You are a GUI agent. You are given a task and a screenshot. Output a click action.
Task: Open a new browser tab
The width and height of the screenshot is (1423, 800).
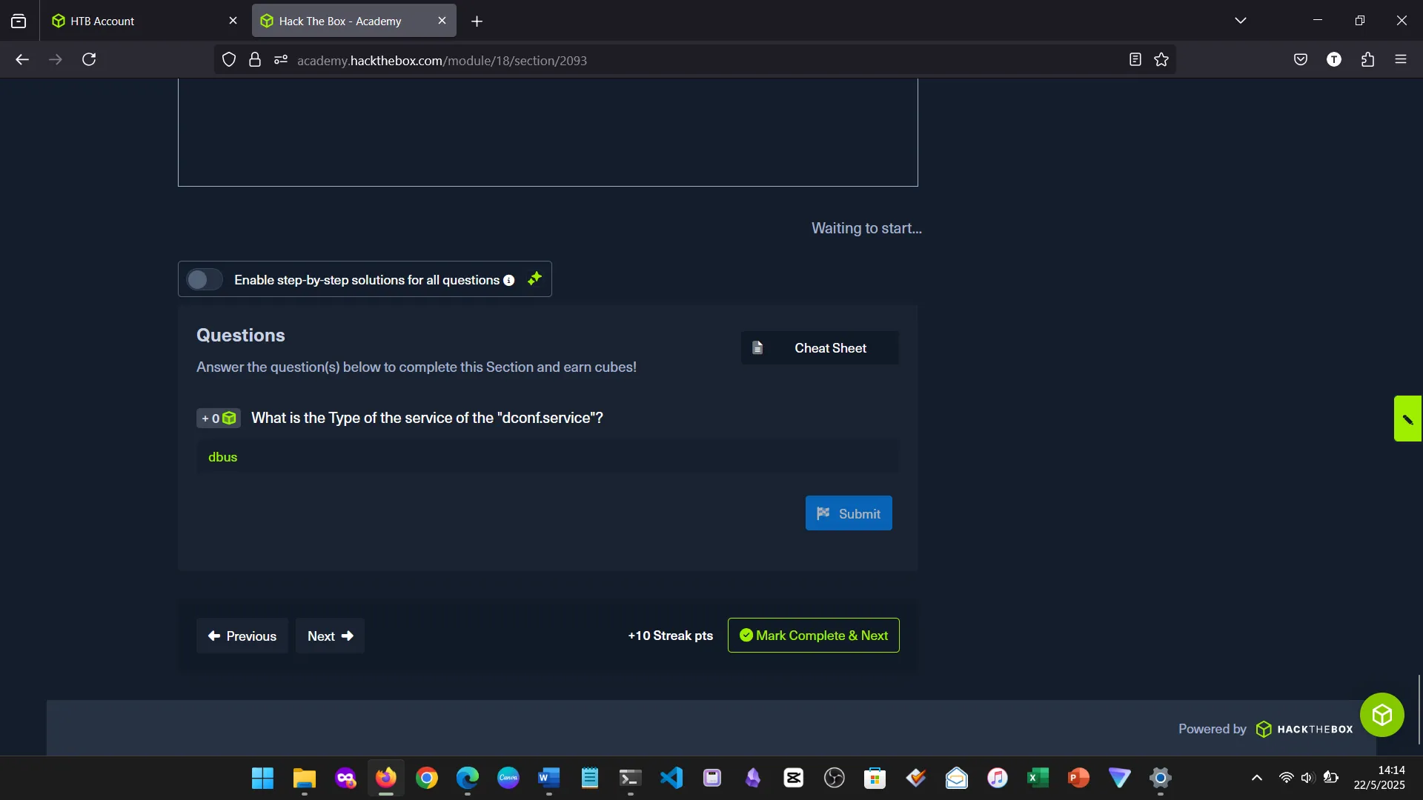(x=477, y=21)
